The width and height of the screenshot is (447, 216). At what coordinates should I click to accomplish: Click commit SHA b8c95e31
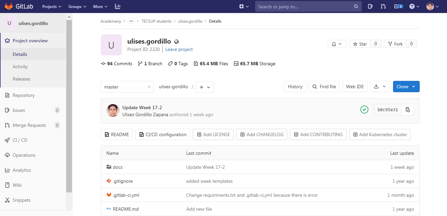click(x=388, y=109)
